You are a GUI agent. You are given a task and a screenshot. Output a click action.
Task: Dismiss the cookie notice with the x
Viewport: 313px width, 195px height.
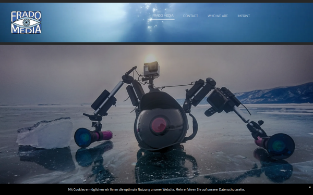pyautogui.click(x=310, y=187)
